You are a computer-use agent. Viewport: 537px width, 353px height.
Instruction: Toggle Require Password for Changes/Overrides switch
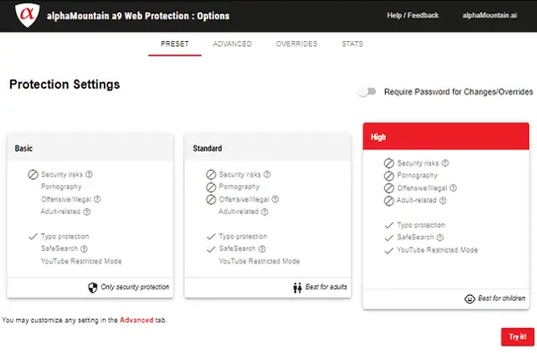coord(366,92)
